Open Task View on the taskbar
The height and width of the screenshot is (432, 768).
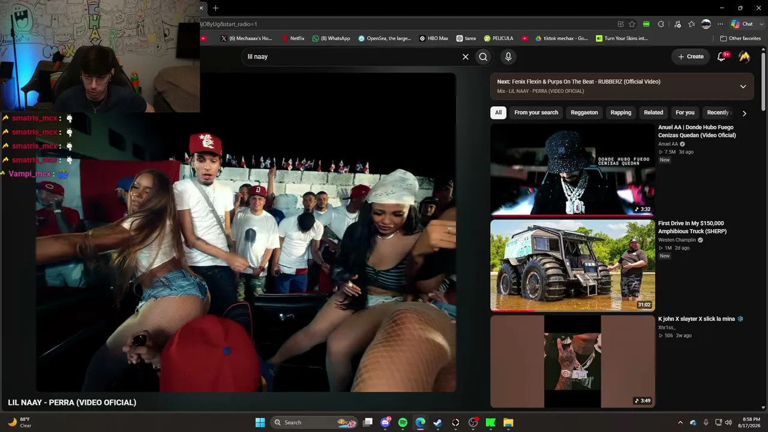click(x=368, y=422)
